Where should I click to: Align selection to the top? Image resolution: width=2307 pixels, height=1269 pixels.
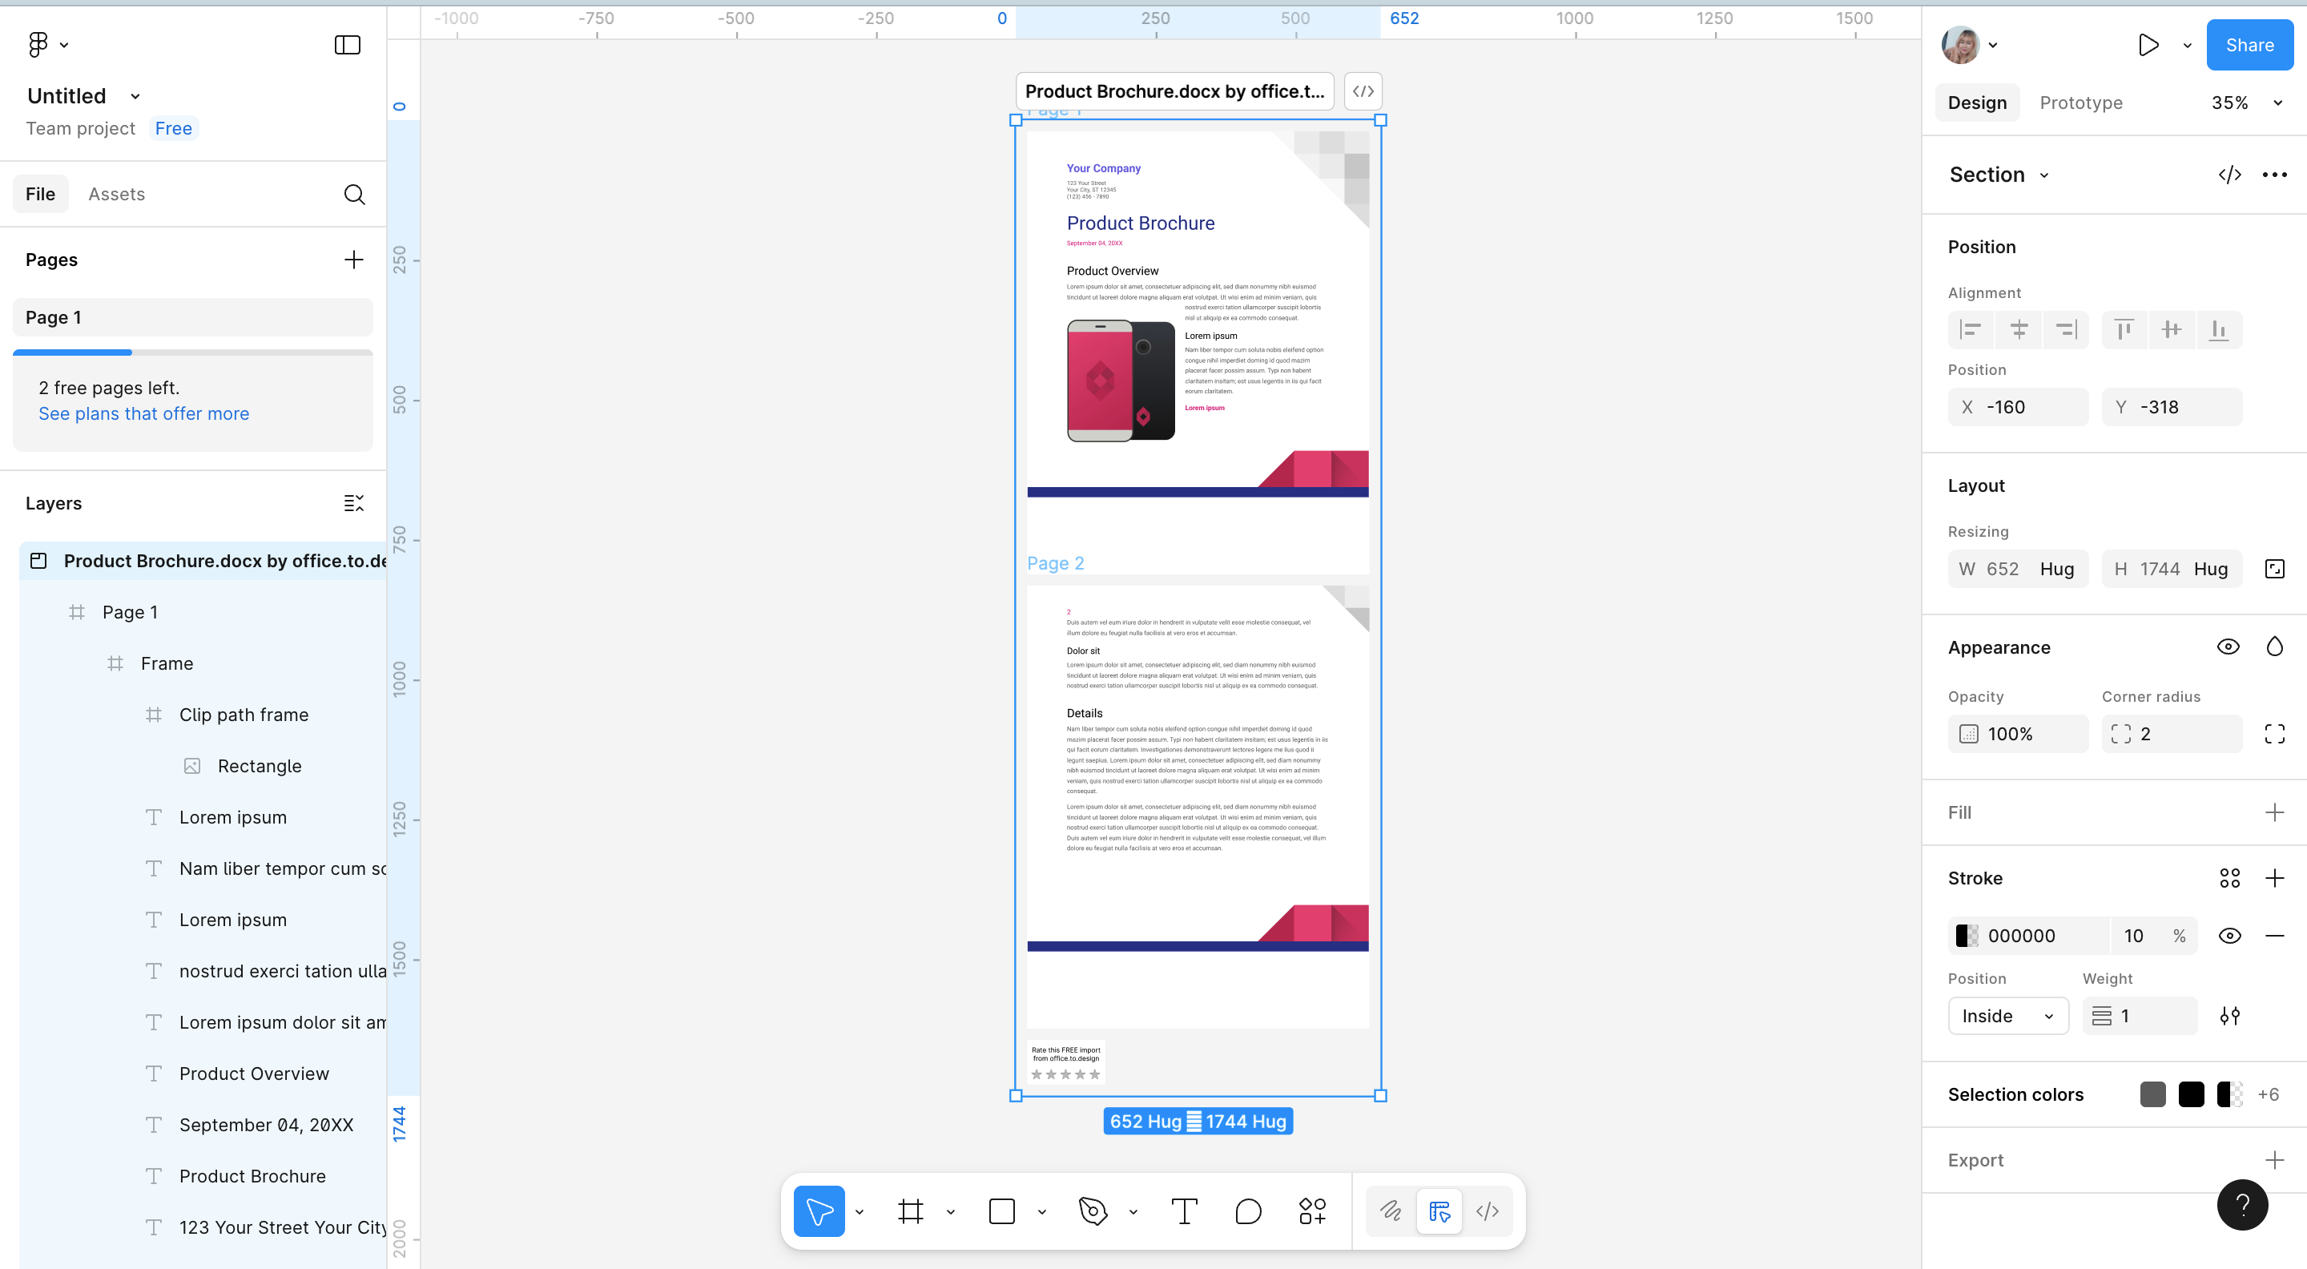point(2124,329)
